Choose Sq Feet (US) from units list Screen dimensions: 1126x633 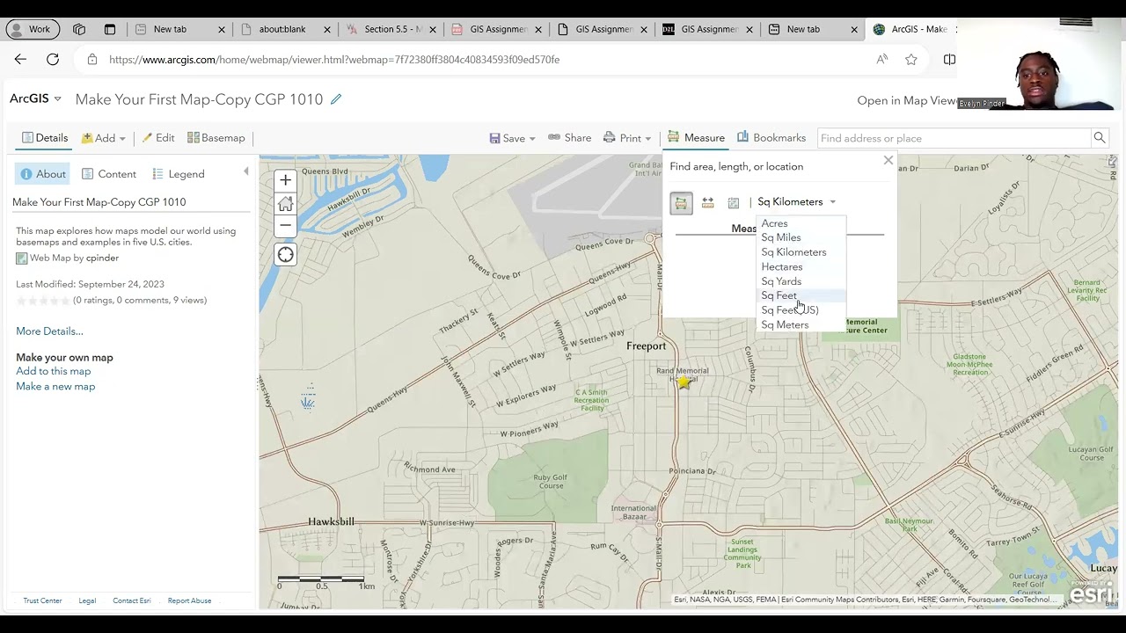(790, 310)
